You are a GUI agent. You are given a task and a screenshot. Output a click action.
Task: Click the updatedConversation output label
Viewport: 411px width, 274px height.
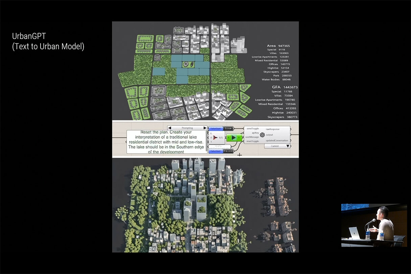coord(277,140)
